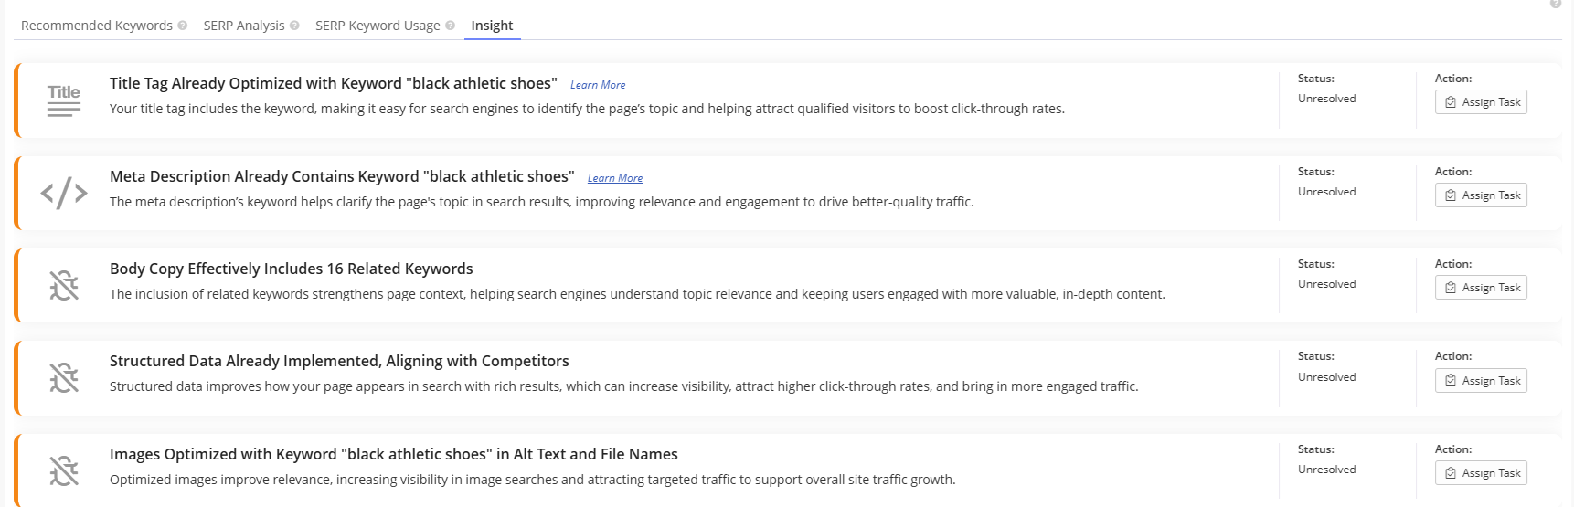Switch to the SERP Analysis tab
The height and width of the screenshot is (507, 1574).
point(243,26)
